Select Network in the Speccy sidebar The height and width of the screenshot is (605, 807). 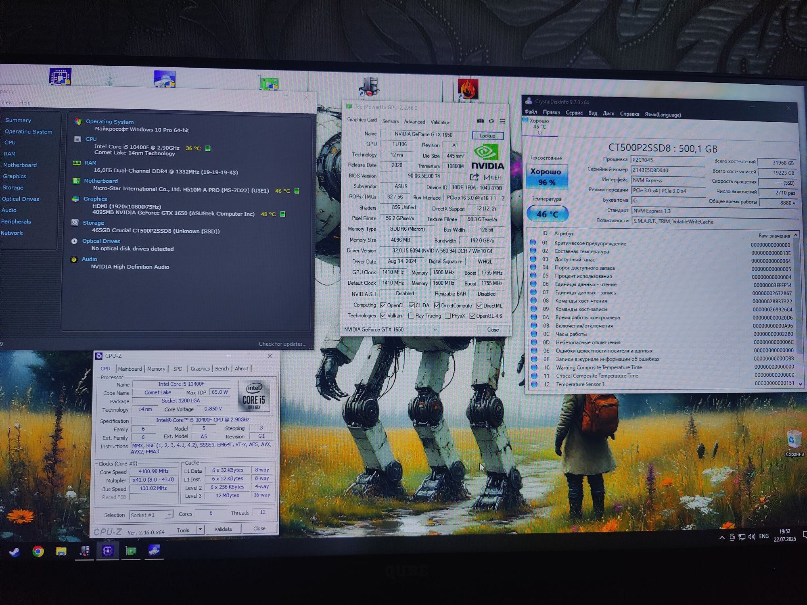pos(12,233)
